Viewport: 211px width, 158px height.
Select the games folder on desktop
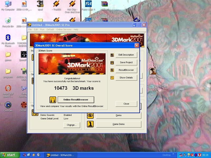(x=8, y=57)
